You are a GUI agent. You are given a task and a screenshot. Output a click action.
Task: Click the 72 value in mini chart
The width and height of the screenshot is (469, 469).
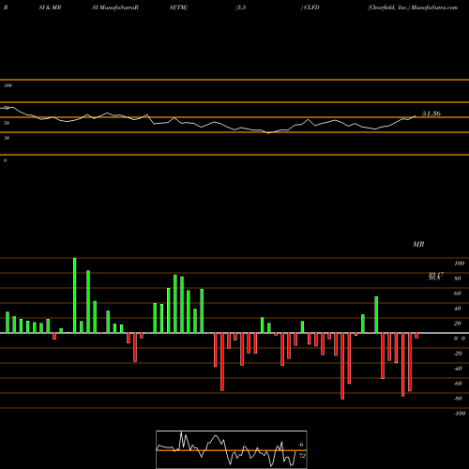pyautogui.click(x=302, y=456)
